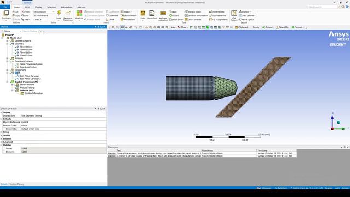
Task: Open the Convert dropdown
Action: (x=297, y=27)
